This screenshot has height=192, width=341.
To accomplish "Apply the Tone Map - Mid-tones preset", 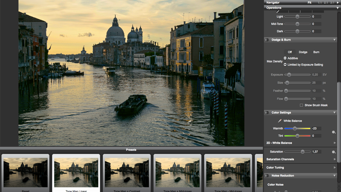I will 228,173.
